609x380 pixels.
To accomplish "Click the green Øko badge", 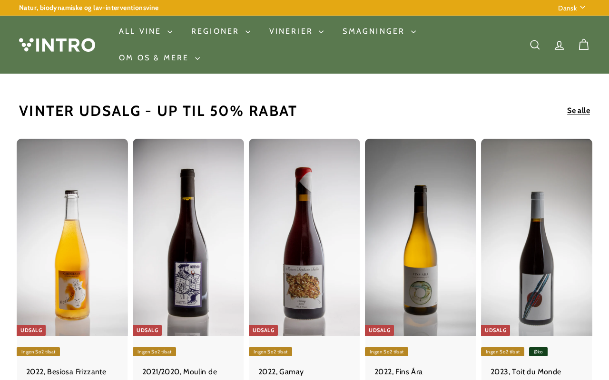I will tap(538, 351).
